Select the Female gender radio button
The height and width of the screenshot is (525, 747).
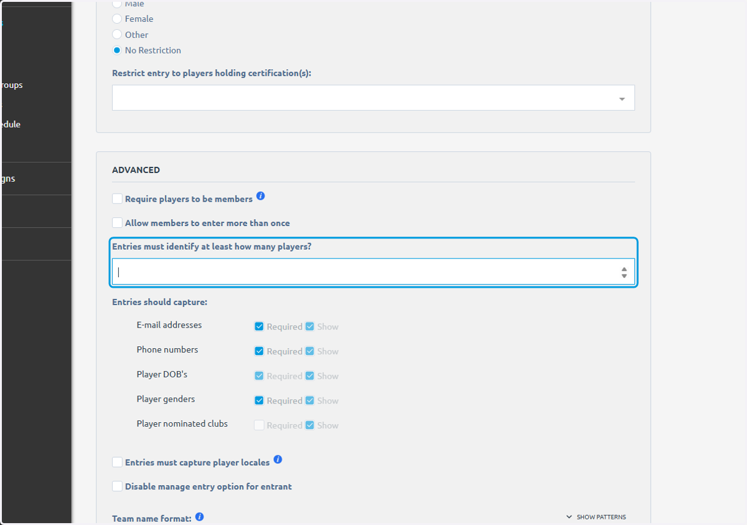tap(117, 19)
